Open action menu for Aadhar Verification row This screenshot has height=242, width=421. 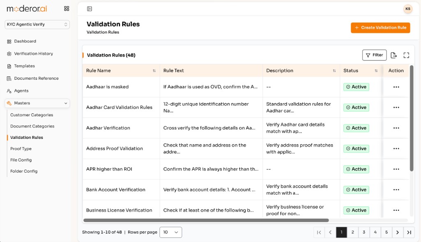tap(396, 128)
